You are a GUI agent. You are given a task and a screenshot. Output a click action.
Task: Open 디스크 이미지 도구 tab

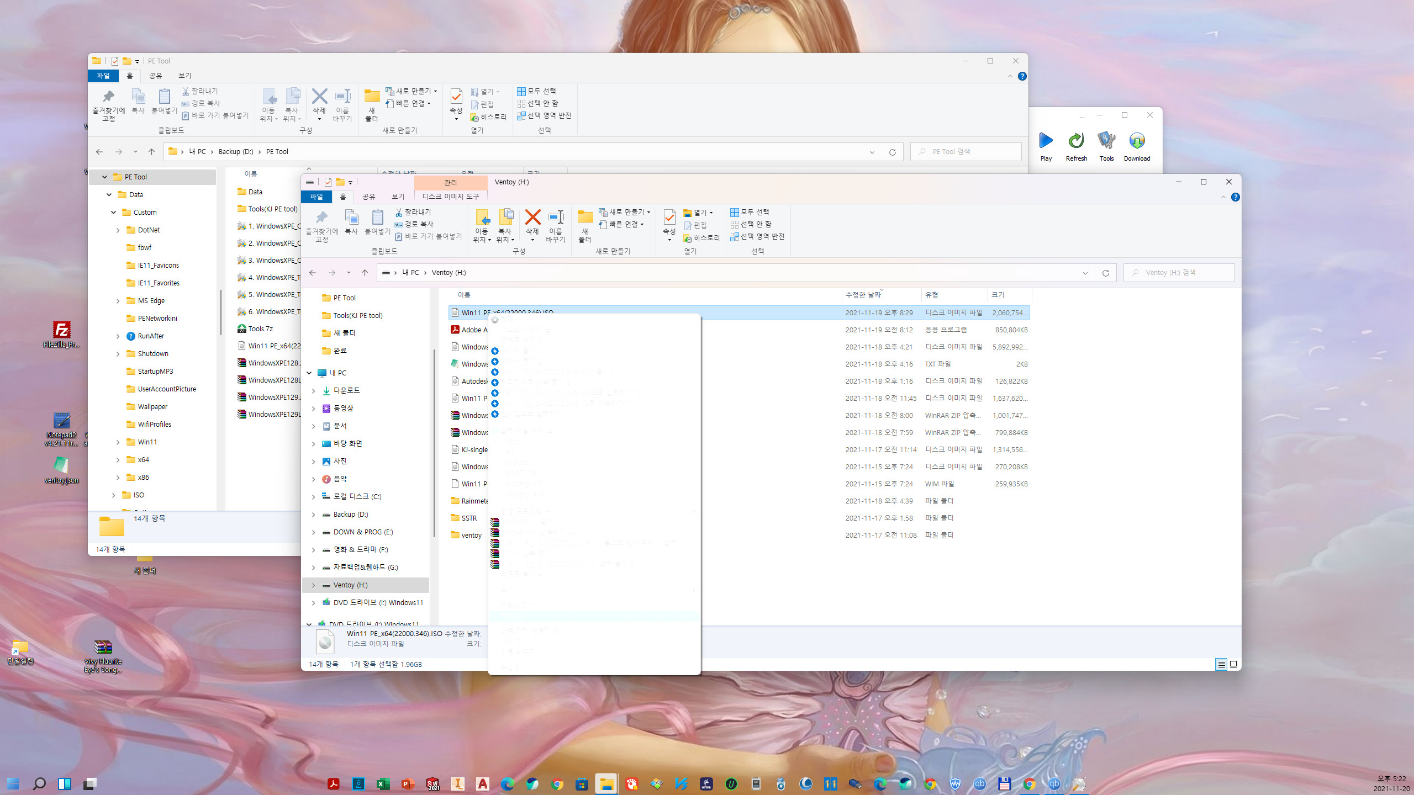[451, 197]
